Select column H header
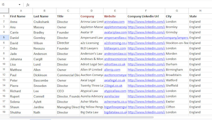The height and width of the screenshot is (120, 212). coord(200,11)
